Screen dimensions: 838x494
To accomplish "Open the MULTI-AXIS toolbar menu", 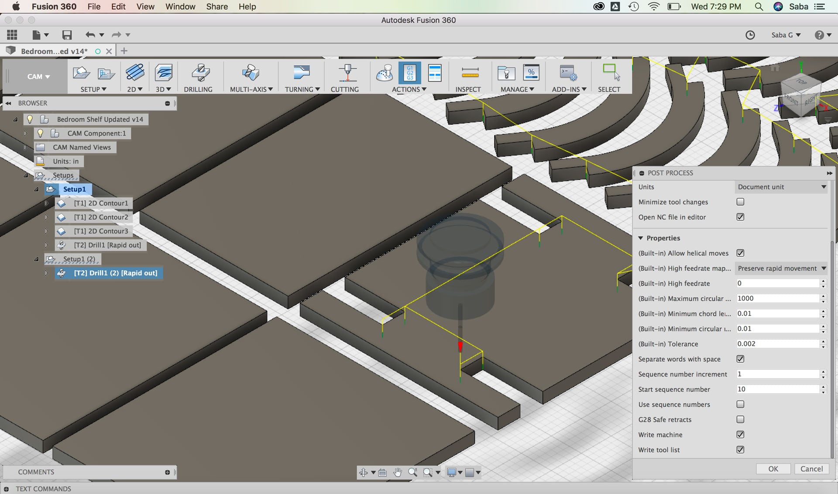I will (251, 89).
